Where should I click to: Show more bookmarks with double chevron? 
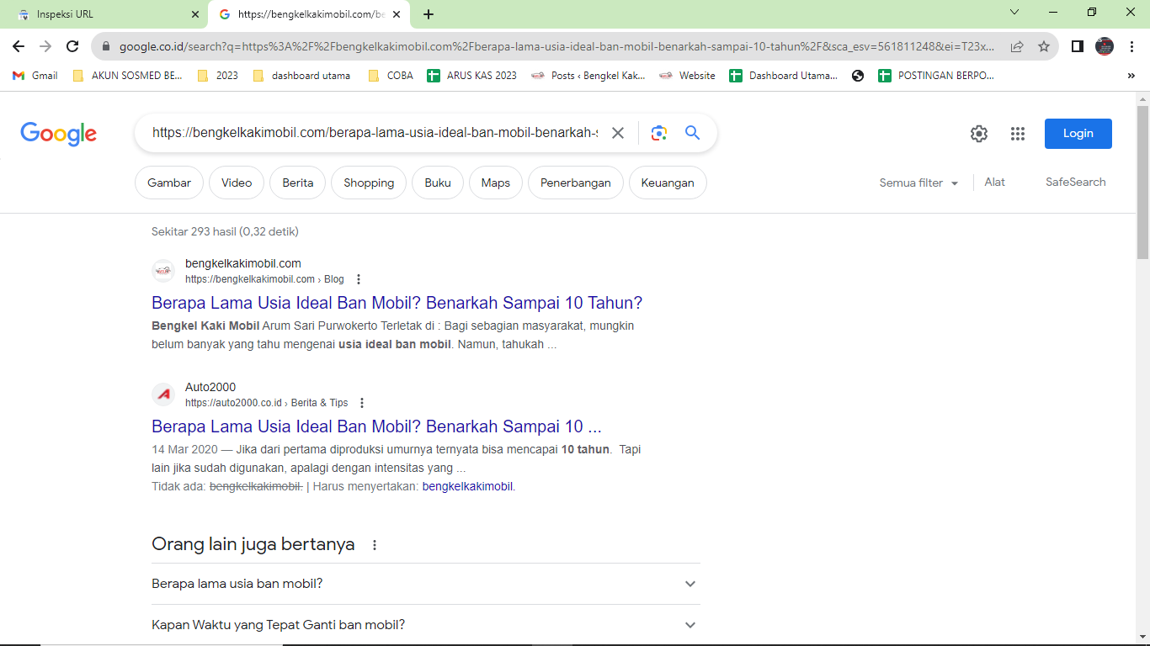(x=1131, y=76)
